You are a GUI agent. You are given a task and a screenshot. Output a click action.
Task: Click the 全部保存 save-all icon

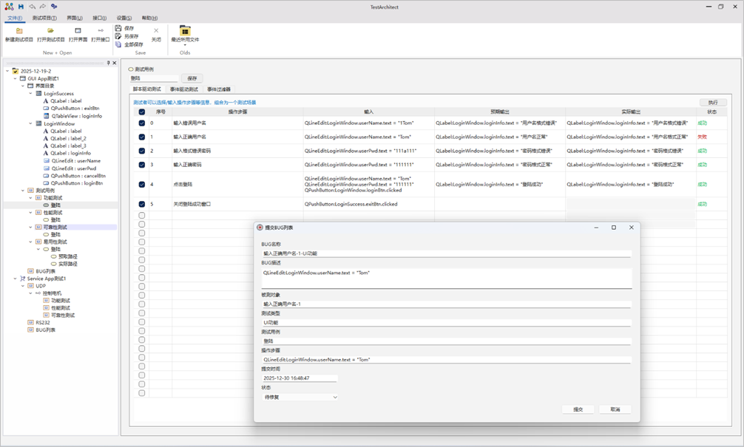tap(118, 44)
